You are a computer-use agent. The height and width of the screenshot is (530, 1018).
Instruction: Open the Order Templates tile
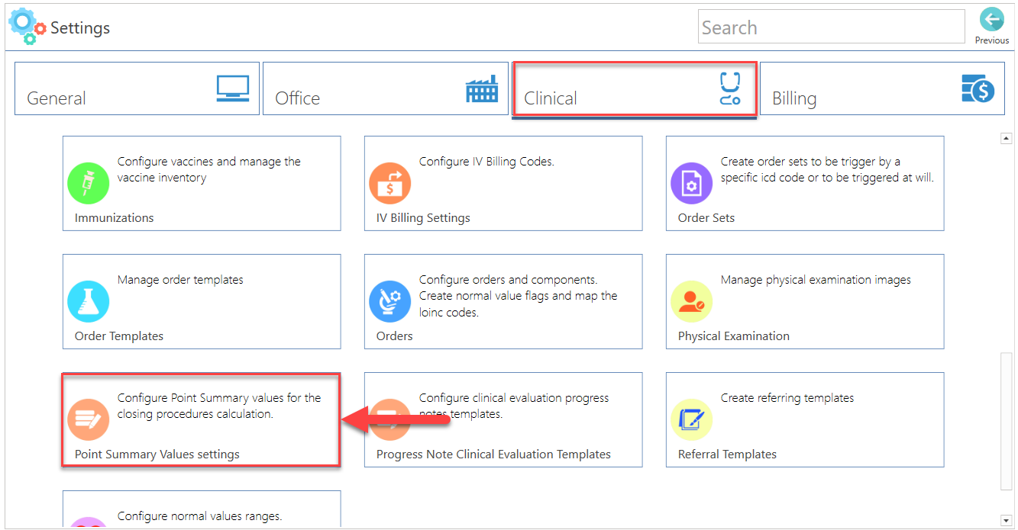point(202,301)
